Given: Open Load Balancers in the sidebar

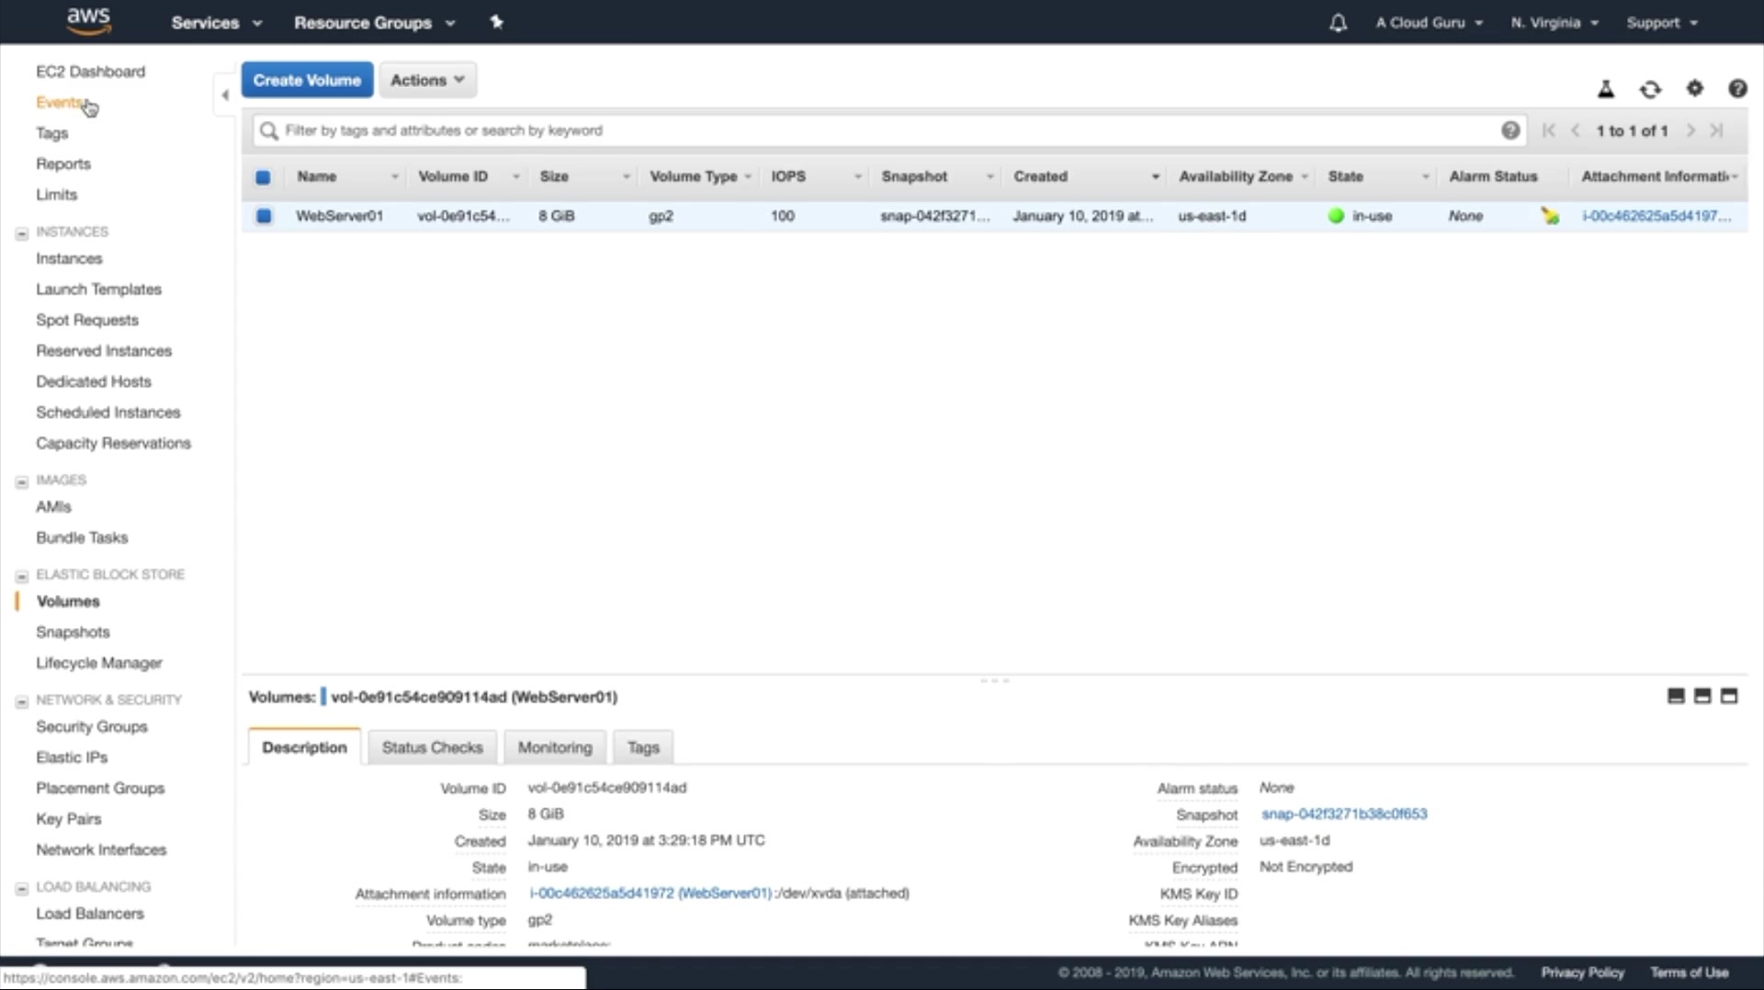Looking at the screenshot, I should pyautogui.click(x=90, y=914).
